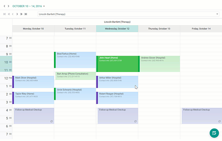Click the purple status bar on Taylor Riley
Image resolution: width=222 pixels, height=141 pixels.
tap(13, 98)
